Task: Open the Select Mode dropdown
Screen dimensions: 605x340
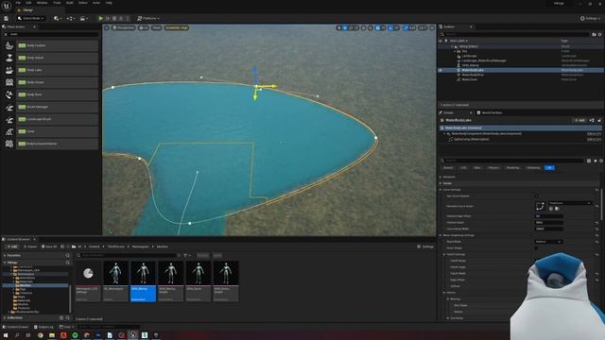Action: click(31, 18)
